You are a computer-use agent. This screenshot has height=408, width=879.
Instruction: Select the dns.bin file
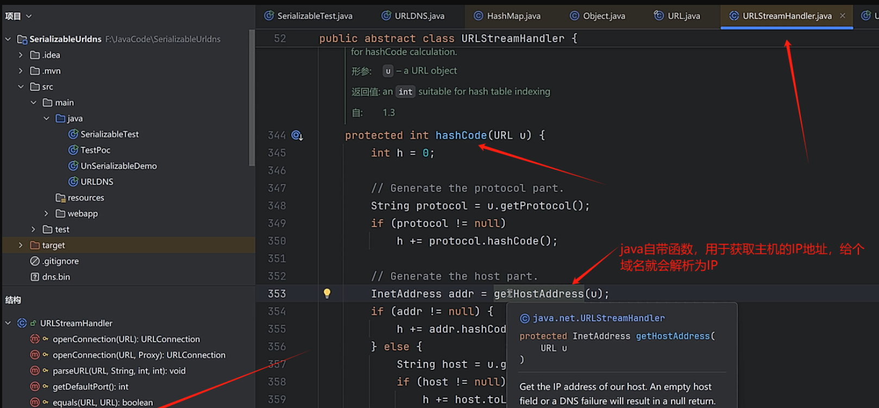56,277
